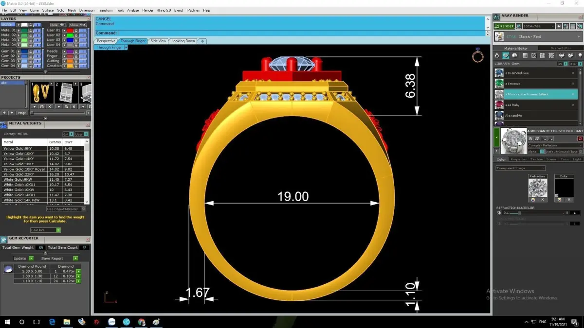Delete the a Diamond Blue entry using X
584x328 pixels.
pyautogui.click(x=573, y=73)
